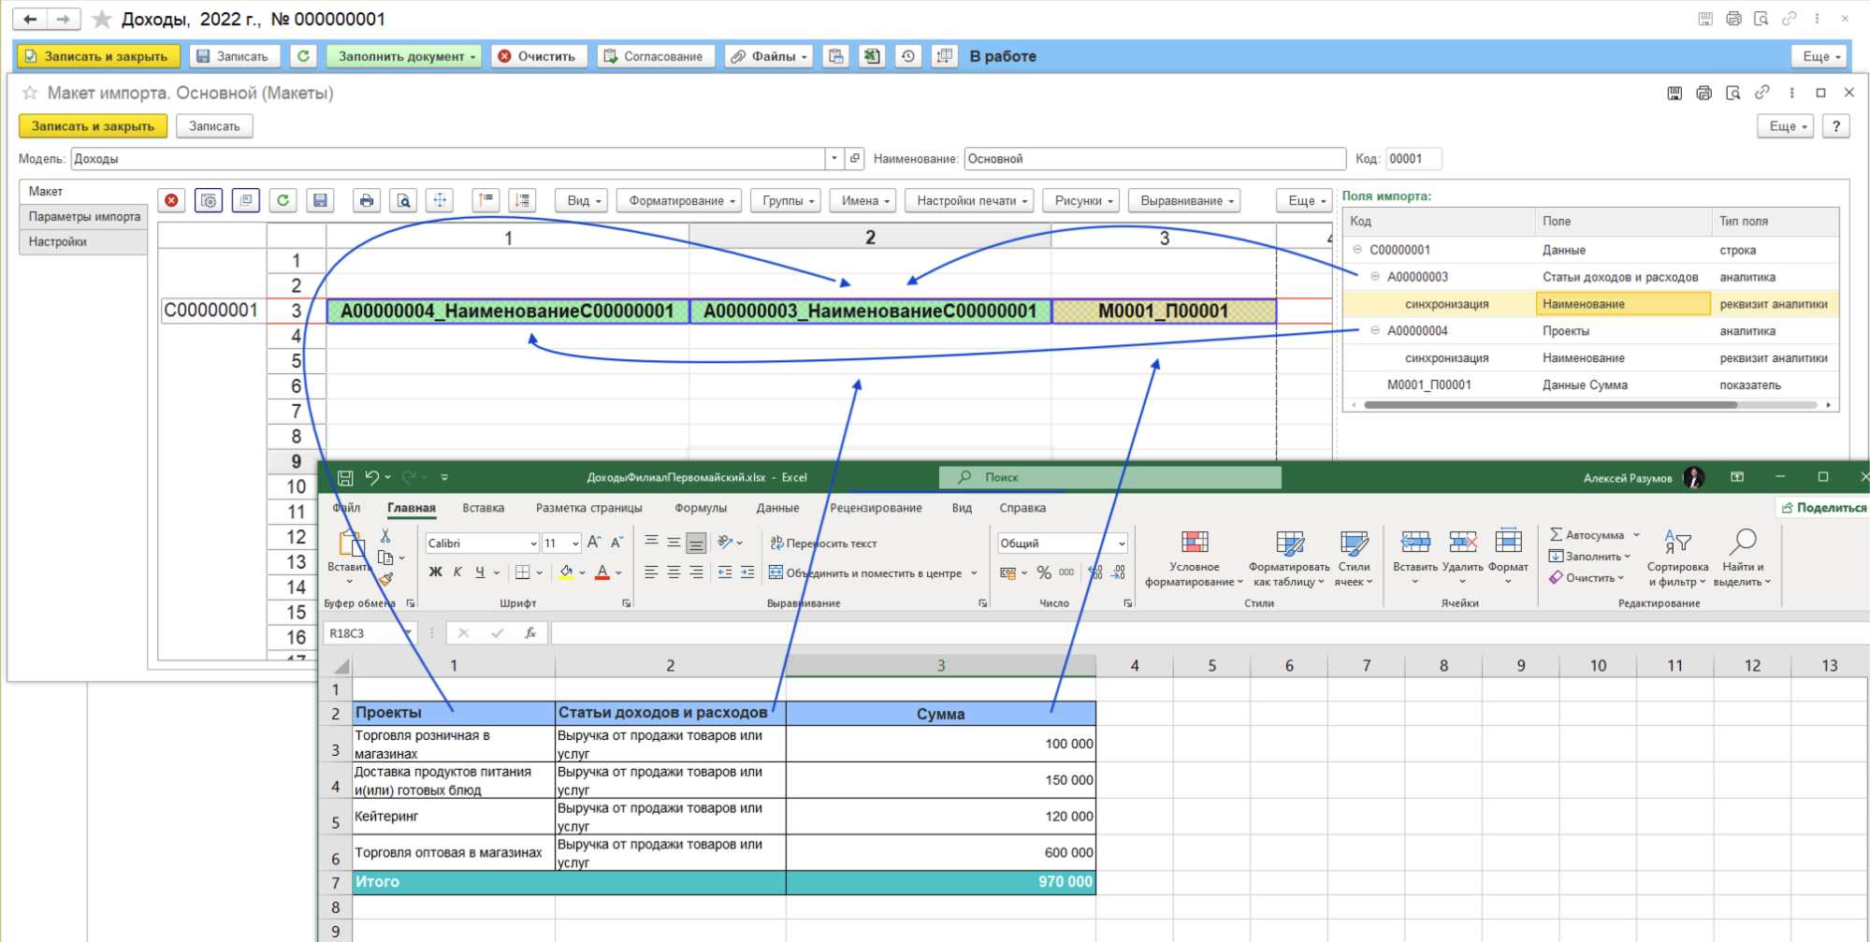Switch to Excel Вставка ribbon tab
1870x942 pixels.
pos(483,508)
